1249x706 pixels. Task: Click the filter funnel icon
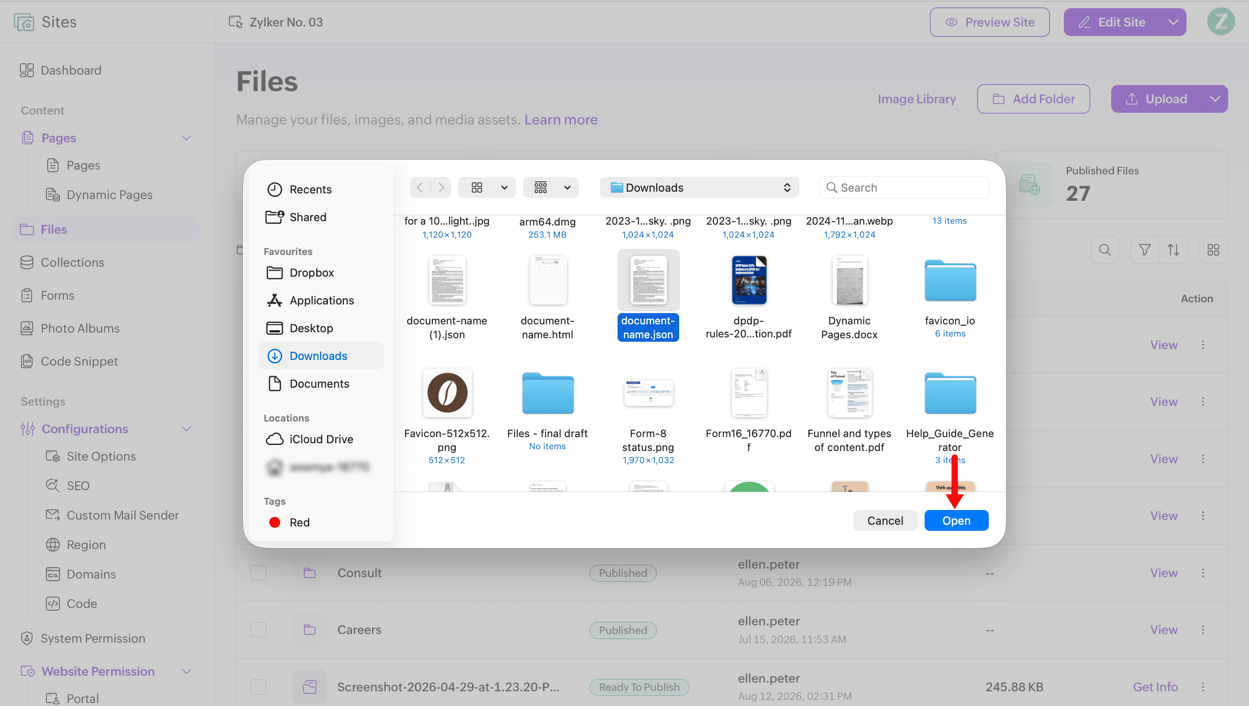1144,250
